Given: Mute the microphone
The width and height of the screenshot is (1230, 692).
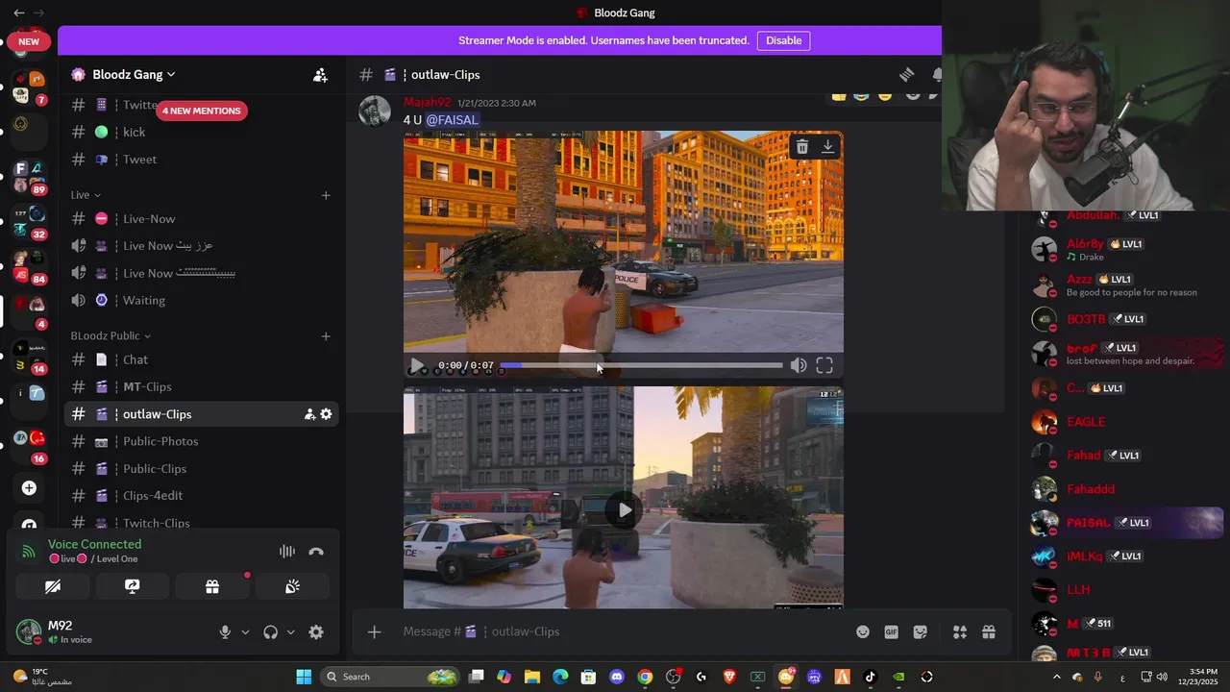Looking at the screenshot, I should [x=225, y=632].
